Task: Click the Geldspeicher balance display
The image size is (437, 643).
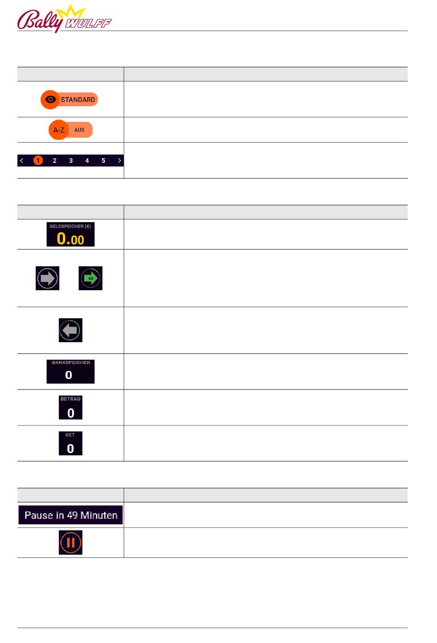Action: (x=70, y=234)
